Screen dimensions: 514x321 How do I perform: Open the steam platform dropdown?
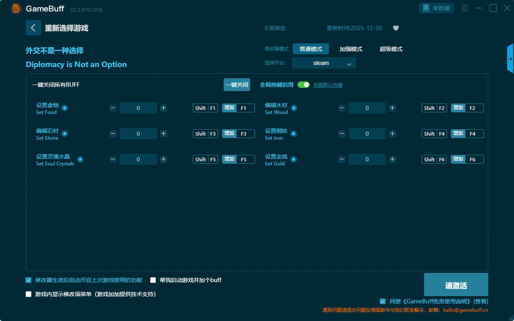[x=324, y=63]
